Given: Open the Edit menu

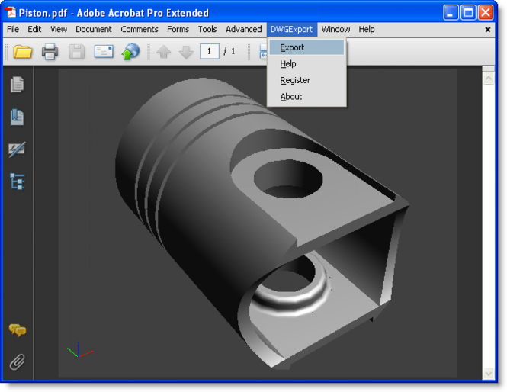Looking at the screenshot, I should [x=34, y=29].
